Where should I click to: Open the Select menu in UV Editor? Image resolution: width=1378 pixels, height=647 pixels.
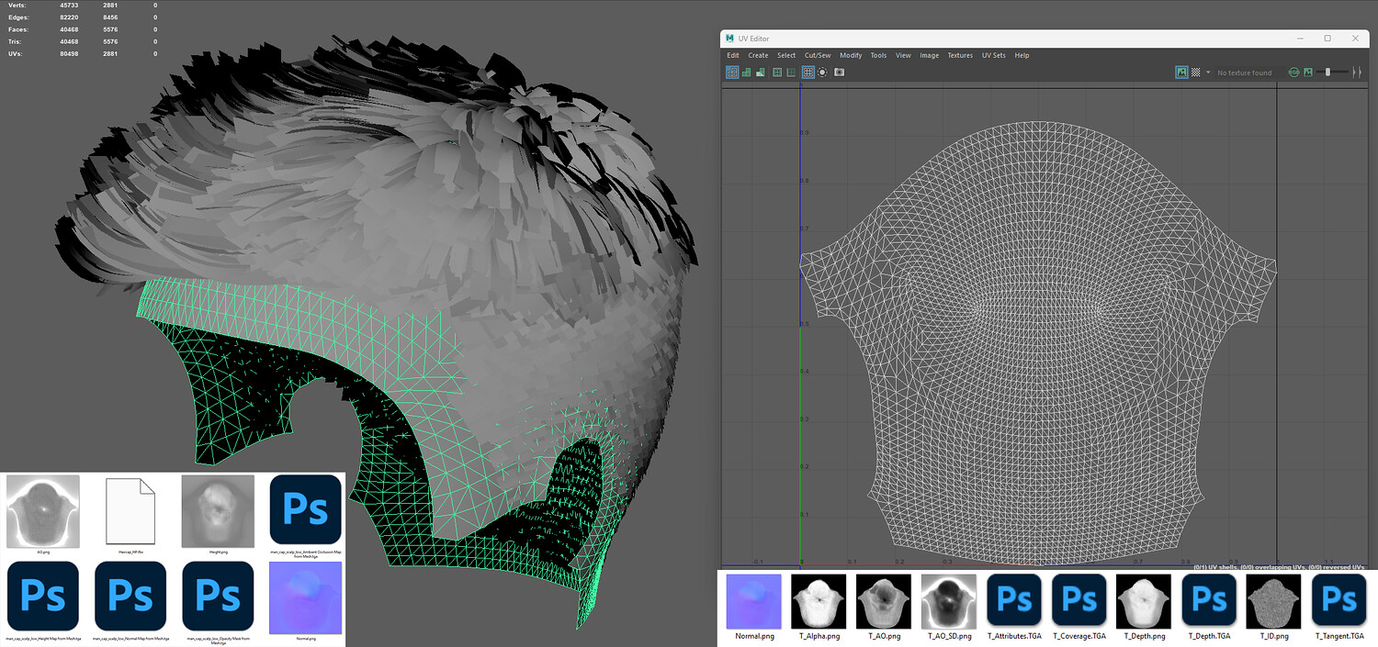coord(786,55)
